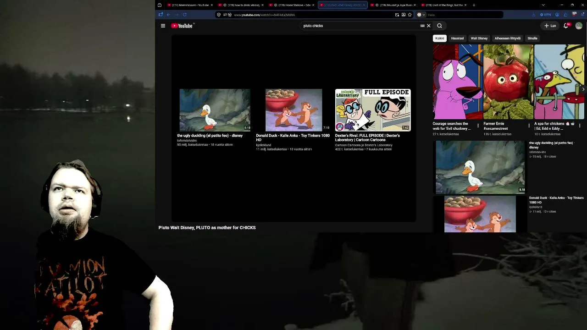Select the Walt Disney filter chip
587x330 pixels.
[x=479, y=38]
